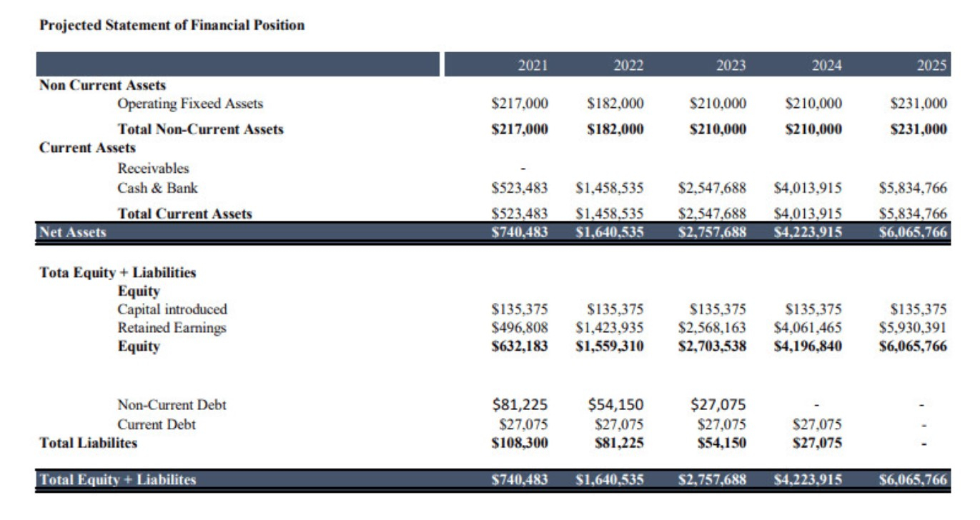The width and height of the screenshot is (980, 520).
Task: Click the Receivables row label
Action: 153,169
